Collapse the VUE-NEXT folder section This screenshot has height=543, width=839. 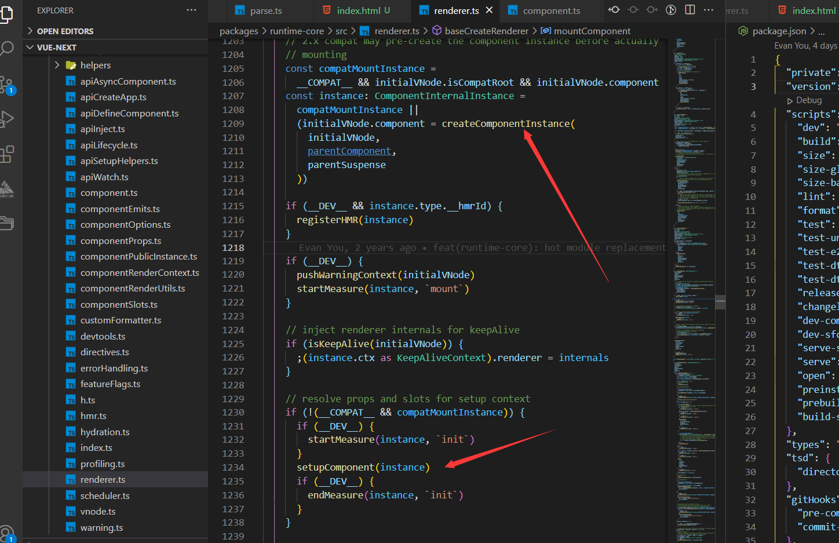(115, 48)
